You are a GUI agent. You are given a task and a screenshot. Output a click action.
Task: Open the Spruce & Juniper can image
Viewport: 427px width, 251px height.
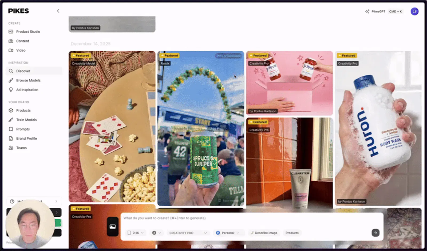[x=201, y=128]
